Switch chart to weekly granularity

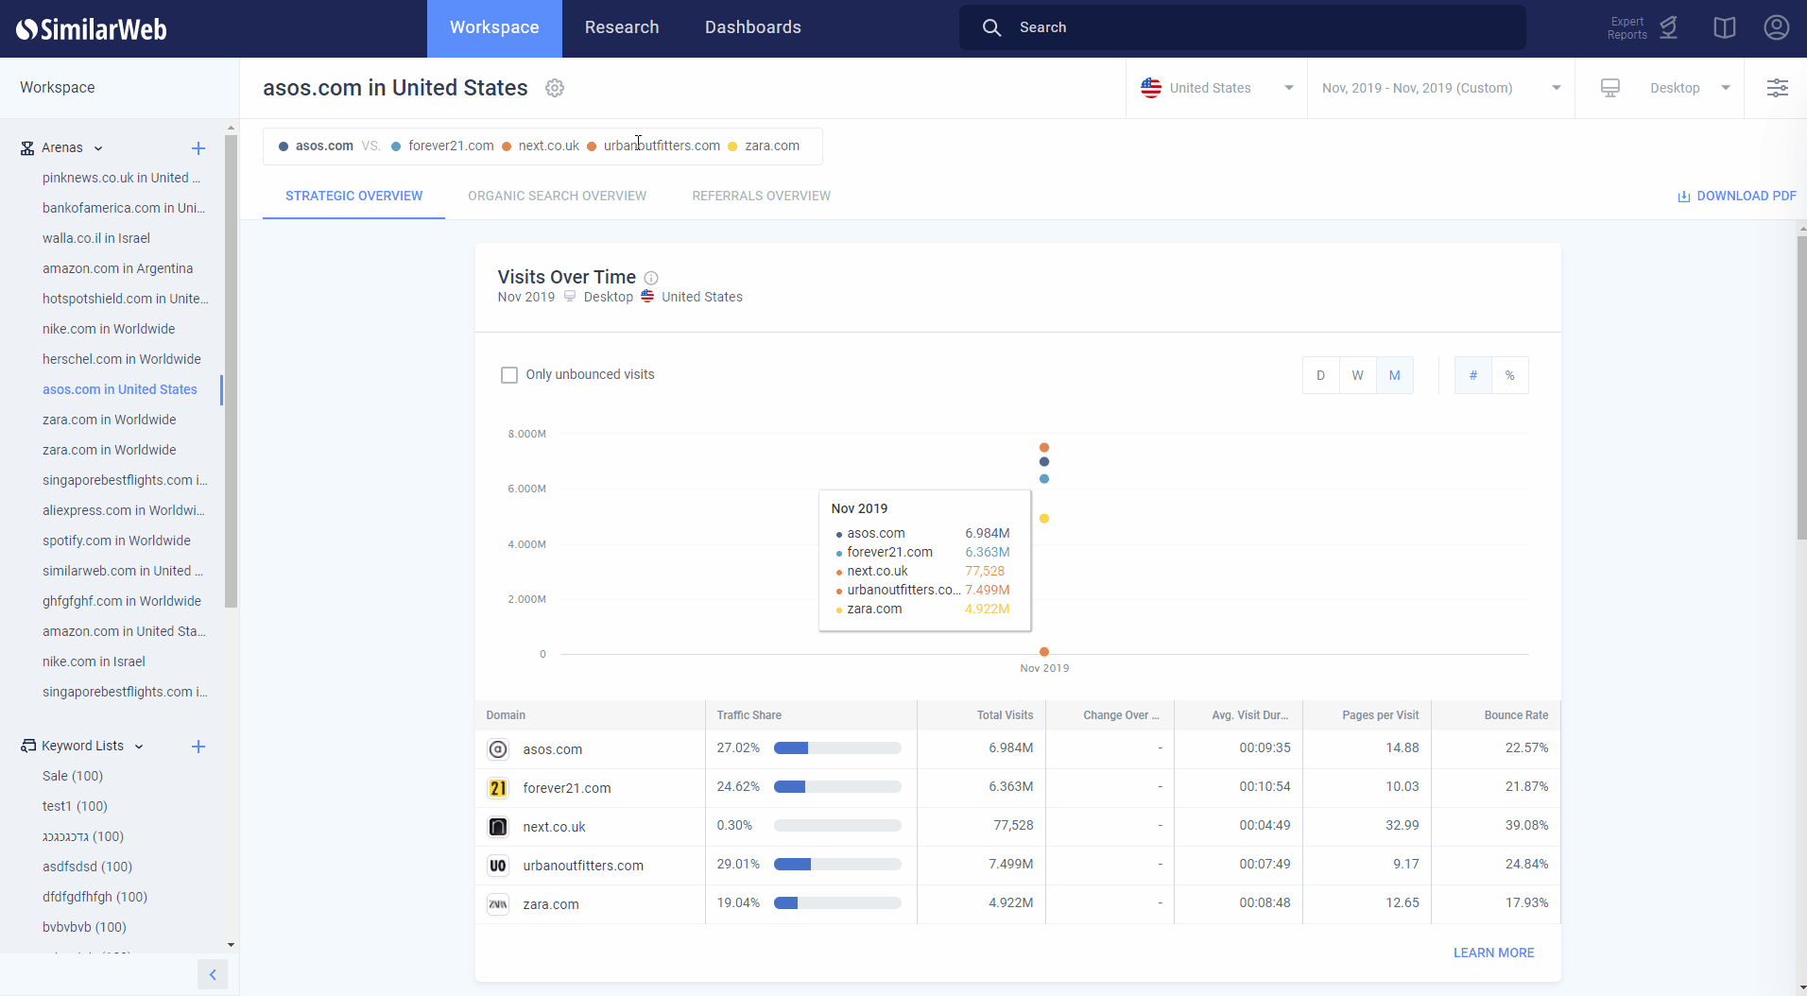1357,374
